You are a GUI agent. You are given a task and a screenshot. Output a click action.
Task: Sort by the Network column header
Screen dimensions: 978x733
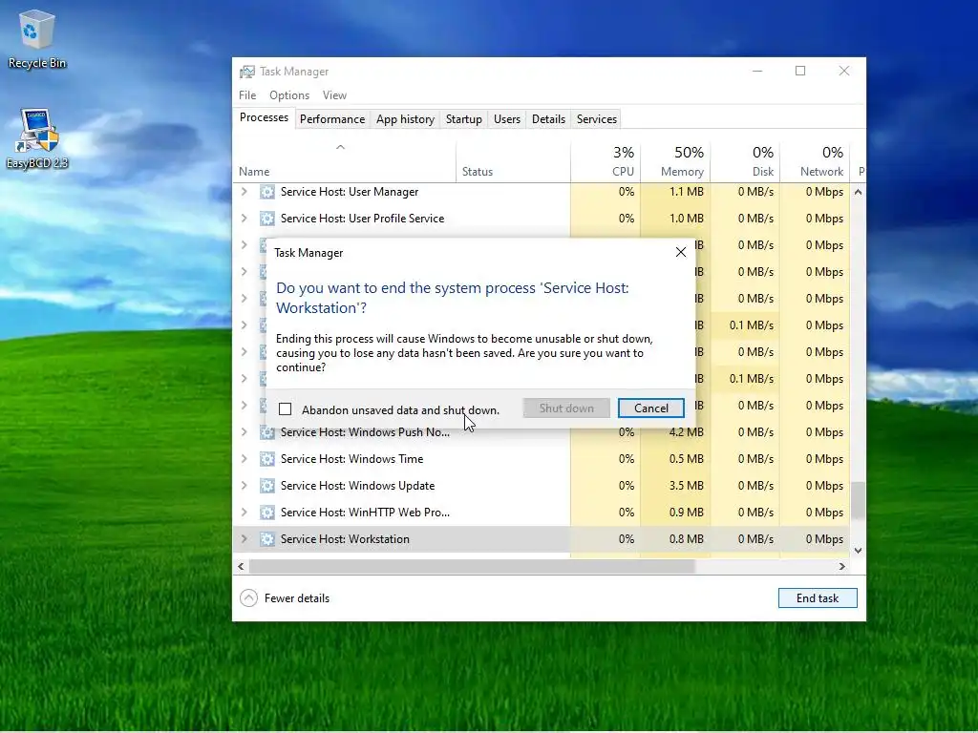(816, 162)
